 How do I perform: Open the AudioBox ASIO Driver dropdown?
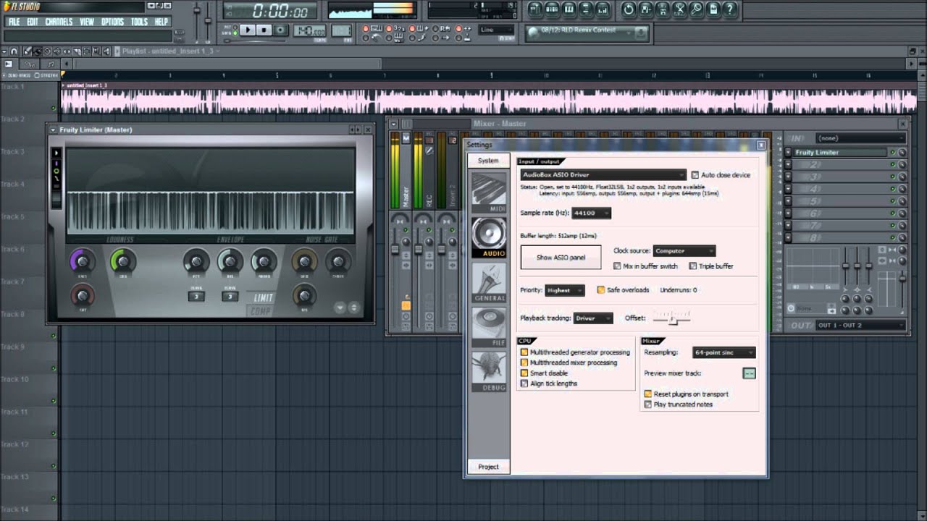click(603, 175)
